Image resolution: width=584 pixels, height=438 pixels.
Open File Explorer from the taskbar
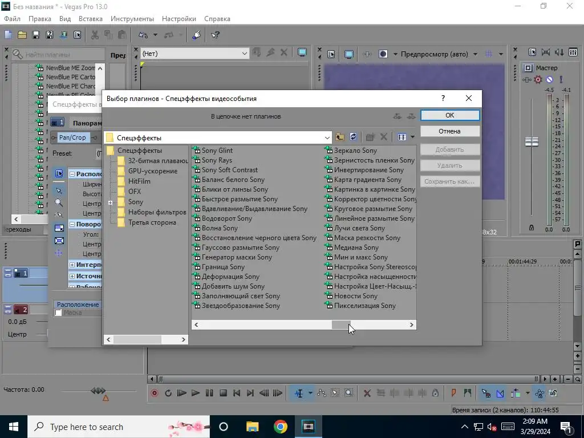point(252,427)
